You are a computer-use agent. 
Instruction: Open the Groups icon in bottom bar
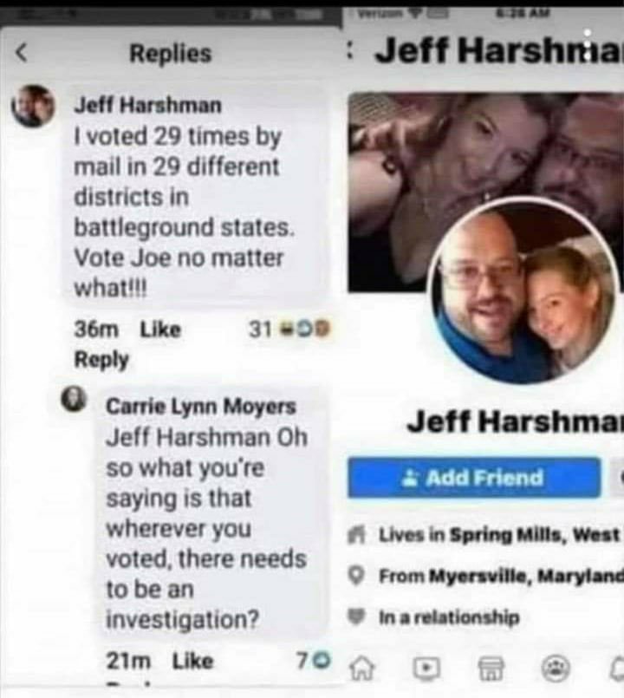(555, 669)
